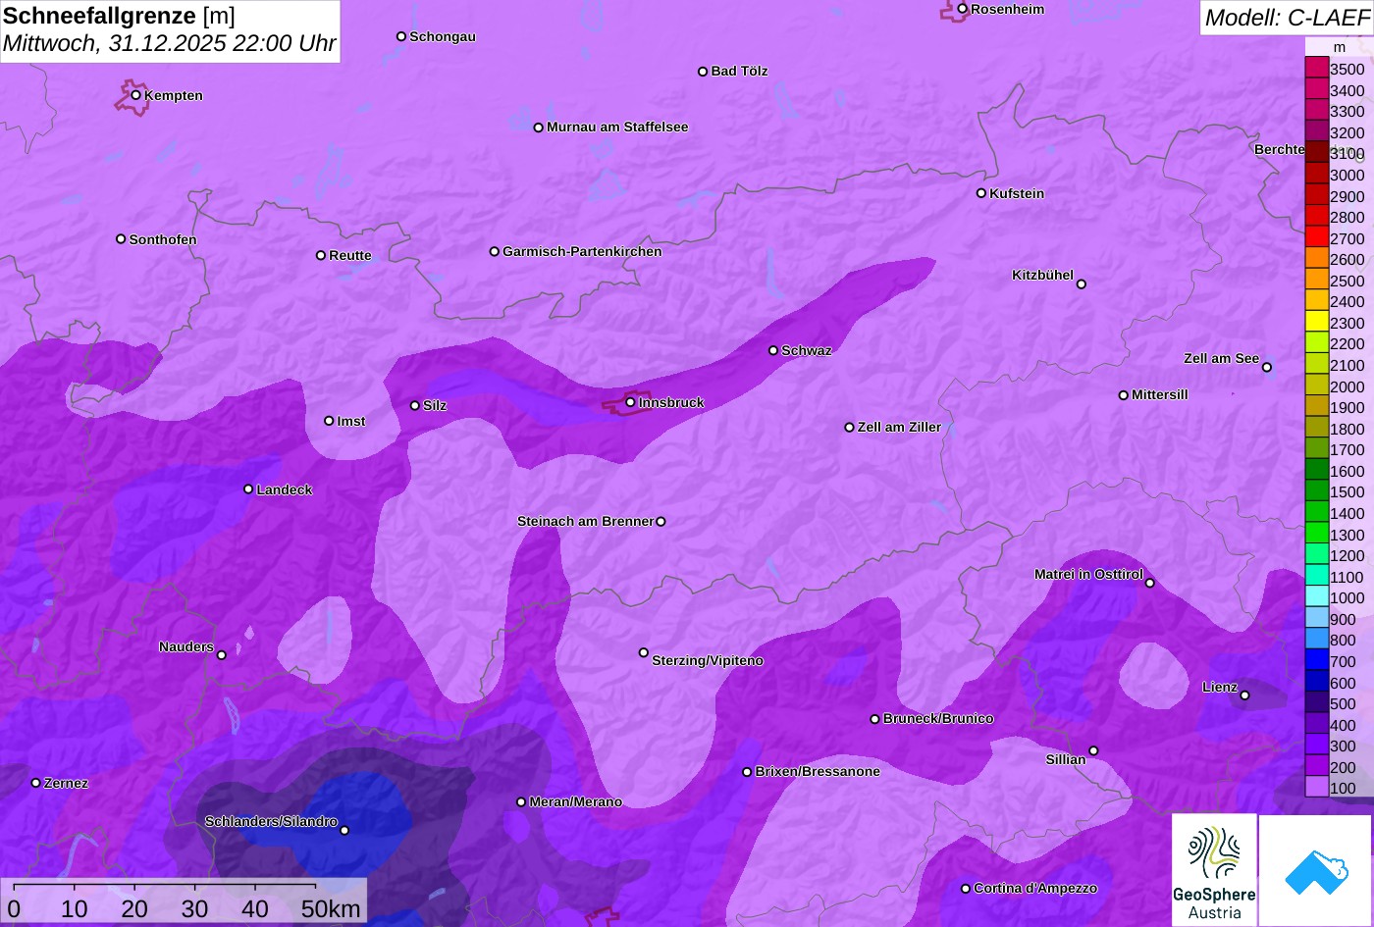This screenshot has height=927, width=1374.
Task: Click the "Sterzing/Vipiteno" label
Action: (x=708, y=661)
